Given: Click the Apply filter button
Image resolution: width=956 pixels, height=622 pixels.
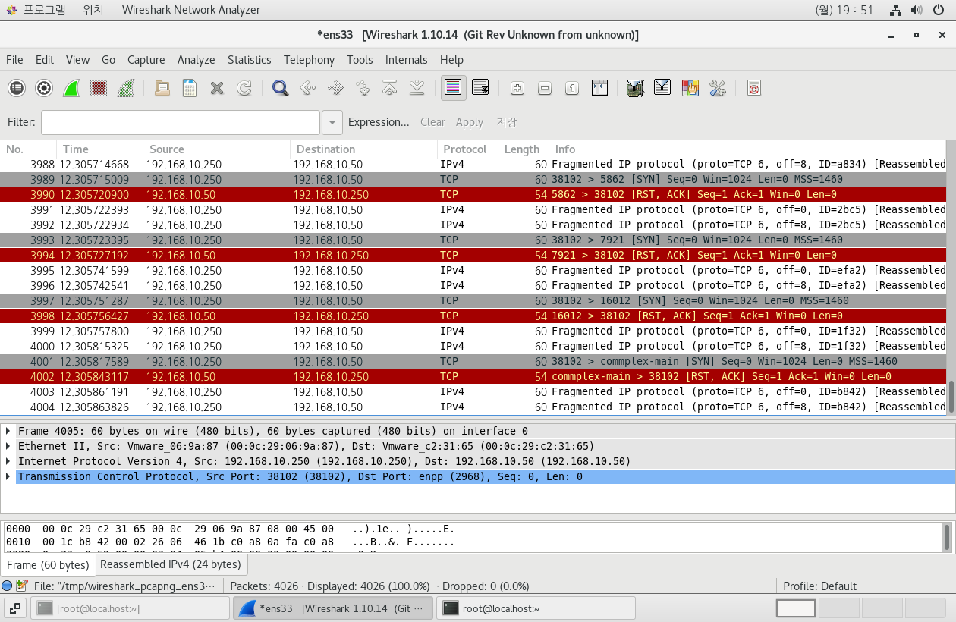Looking at the screenshot, I should (x=469, y=122).
